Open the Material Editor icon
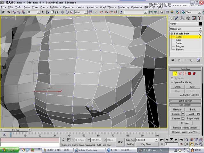Viewport: 204px width, 153px height. [x=177, y=12]
